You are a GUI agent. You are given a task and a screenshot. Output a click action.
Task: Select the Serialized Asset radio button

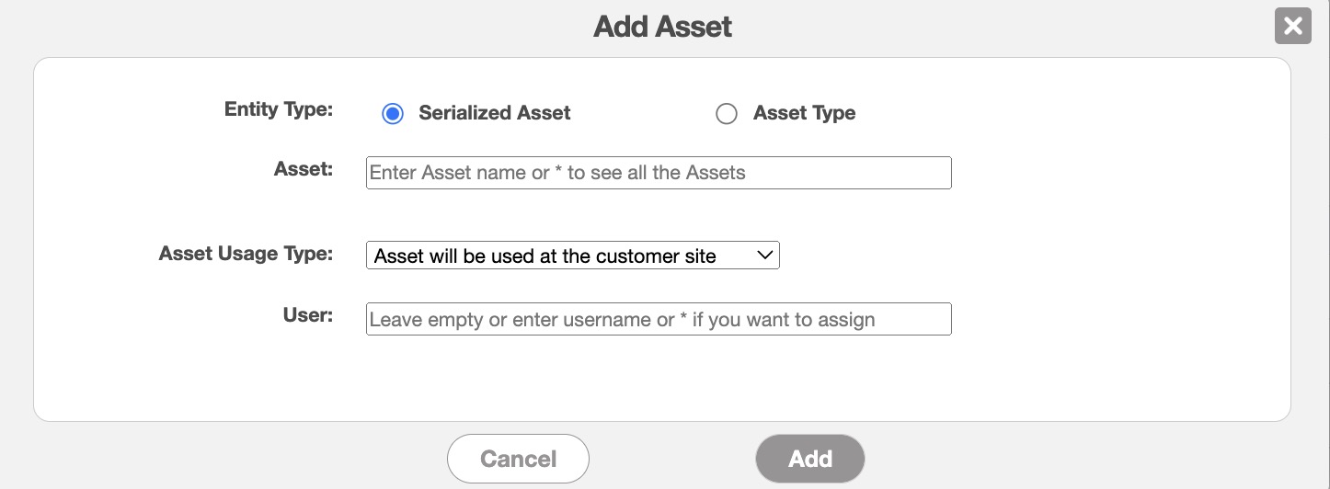coord(393,114)
